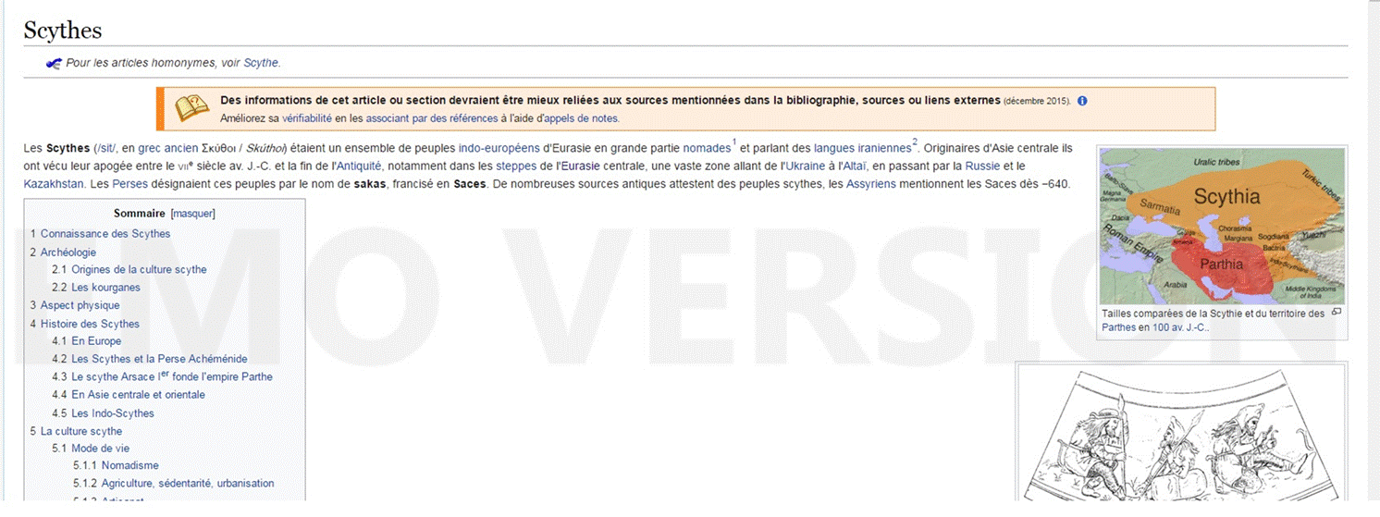1380x517 pixels.
Task: Go to section 2 Archéologie
Action: coord(63,252)
